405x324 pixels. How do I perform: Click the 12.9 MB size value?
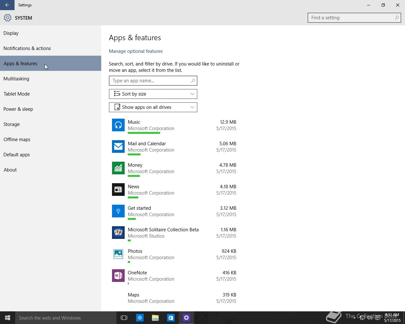pyautogui.click(x=228, y=122)
